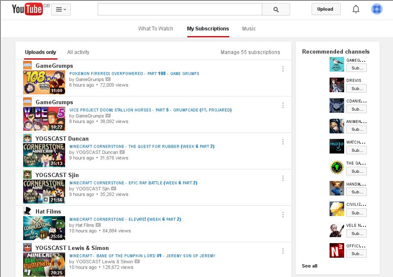Click the magnifier search button
The image size is (393, 277).
coord(276,9)
